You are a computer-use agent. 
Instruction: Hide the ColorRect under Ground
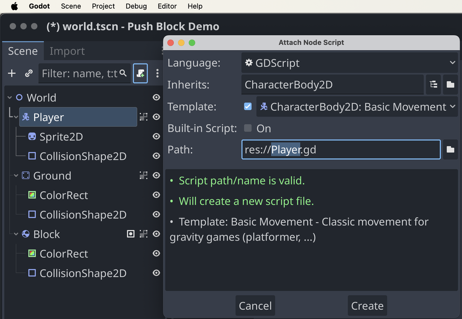(x=157, y=195)
